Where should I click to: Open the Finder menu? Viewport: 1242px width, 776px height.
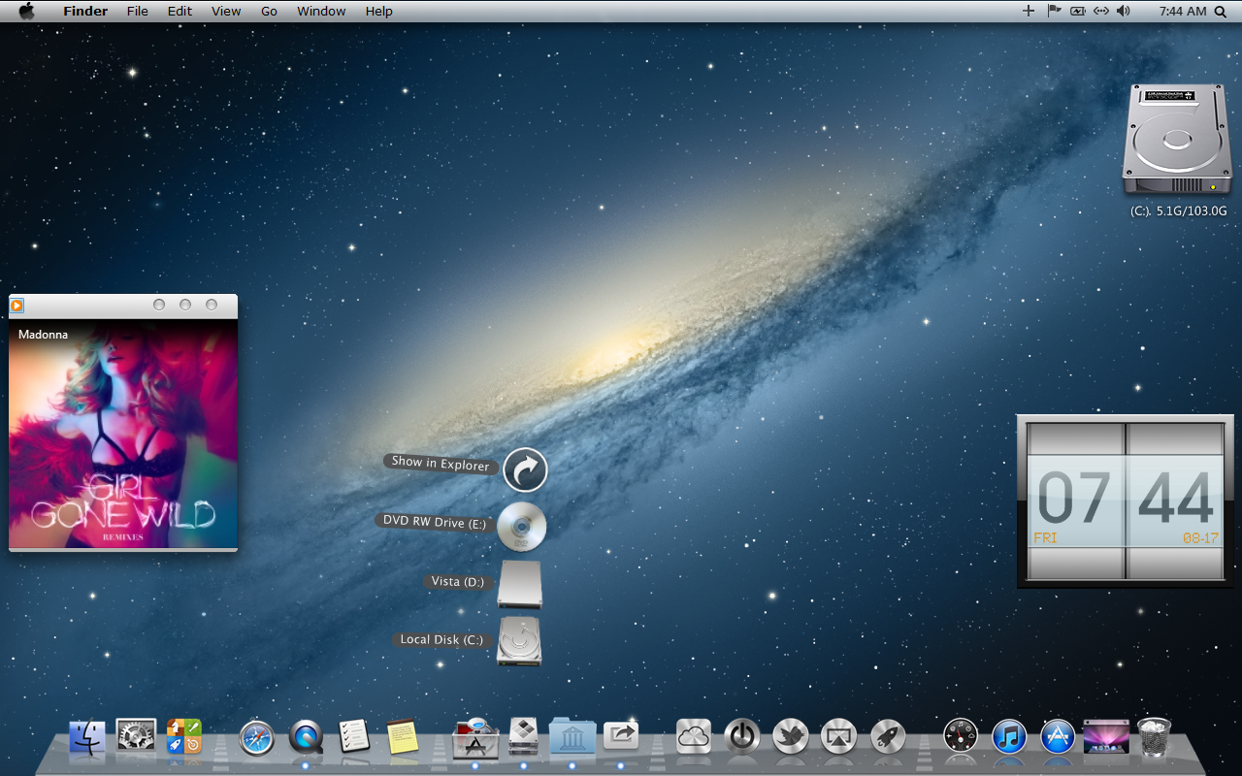tap(85, 11)
